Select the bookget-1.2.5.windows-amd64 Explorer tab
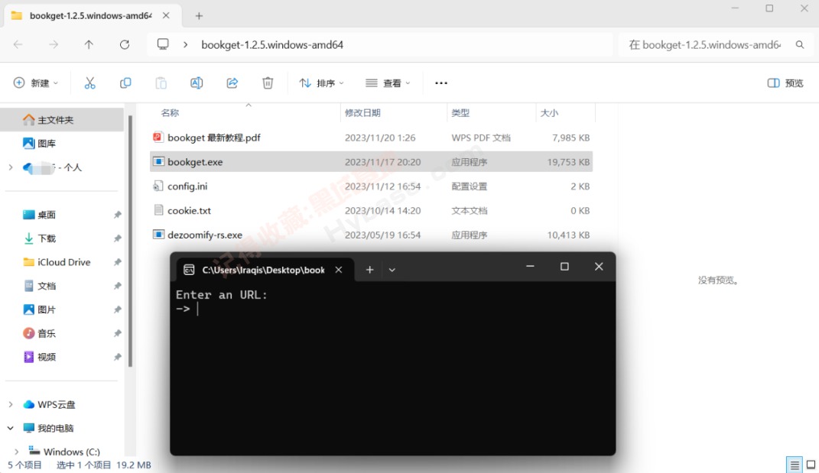 93,15
